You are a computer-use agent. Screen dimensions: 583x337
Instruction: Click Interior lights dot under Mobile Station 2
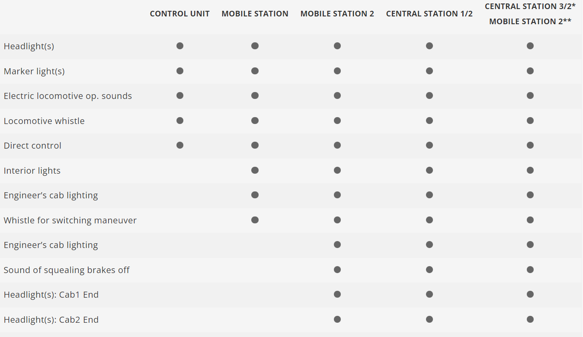pyautogui.click(x=337, y=170)
